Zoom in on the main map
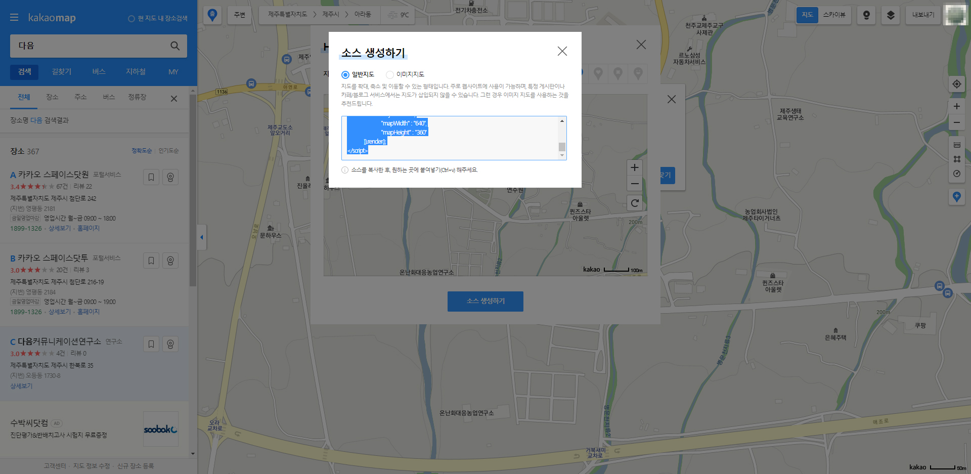Viewport: 971px width, 474px height. [957, 106]
